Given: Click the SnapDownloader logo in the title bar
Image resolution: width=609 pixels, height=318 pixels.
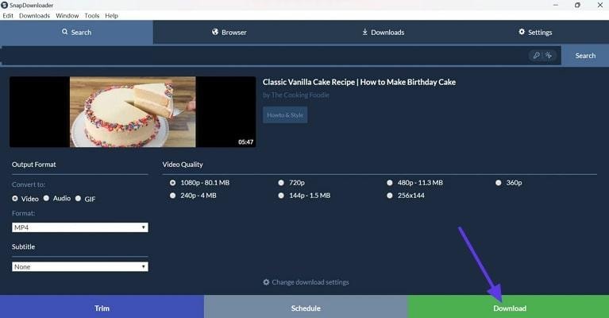Looking at the screenshot, I should tap(4, 5).
